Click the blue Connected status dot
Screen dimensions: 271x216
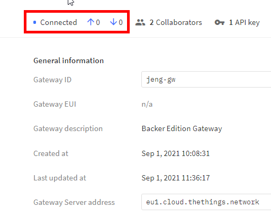click(x=35, y=22)
